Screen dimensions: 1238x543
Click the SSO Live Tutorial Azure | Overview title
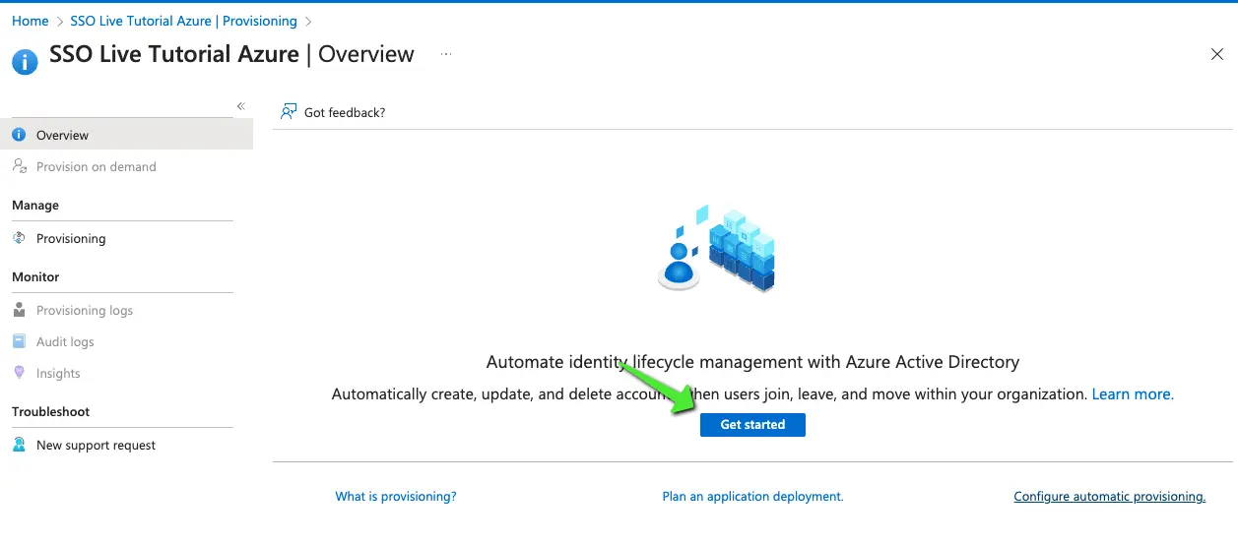point(232,55)
